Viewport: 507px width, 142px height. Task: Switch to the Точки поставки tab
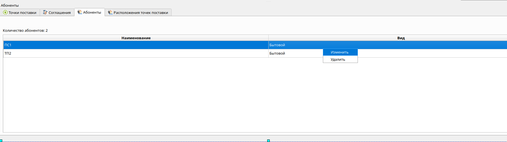click(x=22, y=13)
